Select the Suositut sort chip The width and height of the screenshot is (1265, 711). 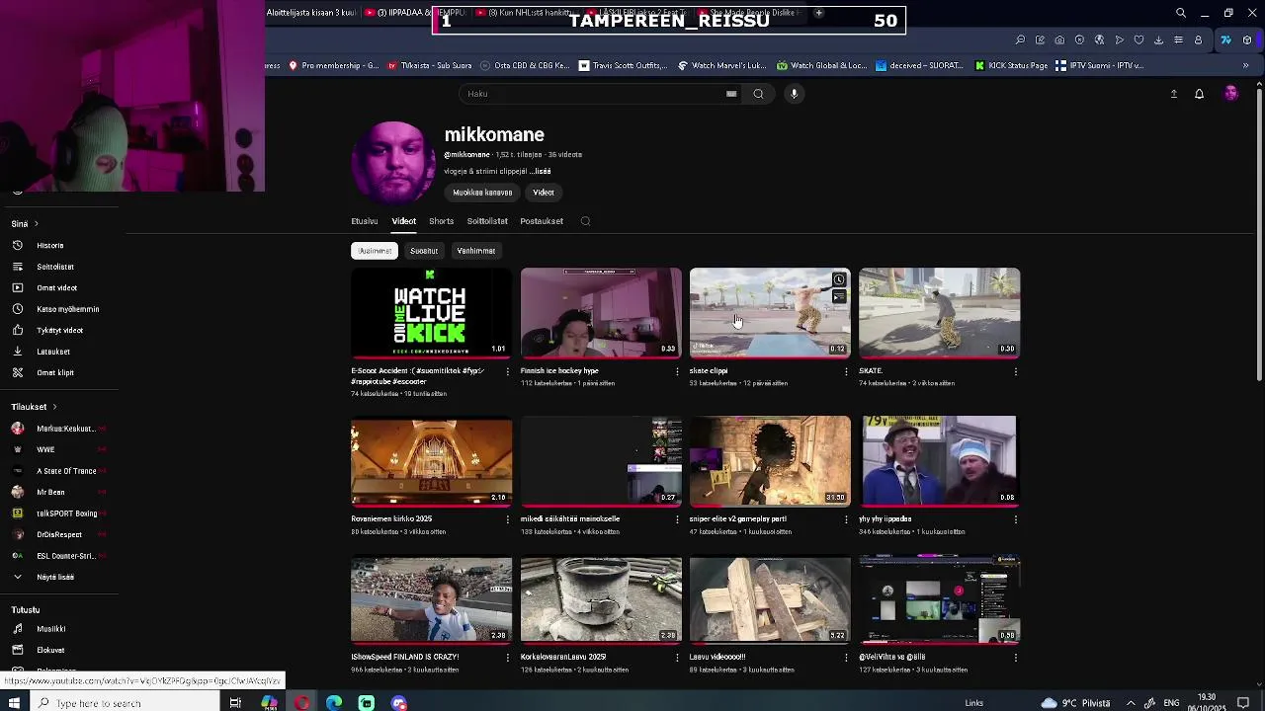tap(424, 251)
